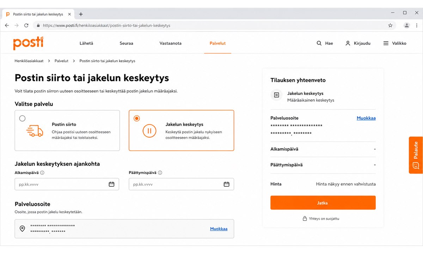Click Muokkaa link in Palveluosoite address box
Screen dimensions: 423x254
tap(219, 229)
